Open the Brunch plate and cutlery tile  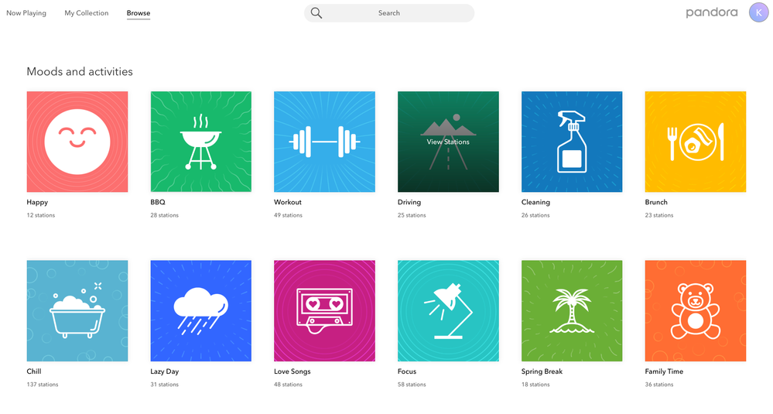[695, 142]
